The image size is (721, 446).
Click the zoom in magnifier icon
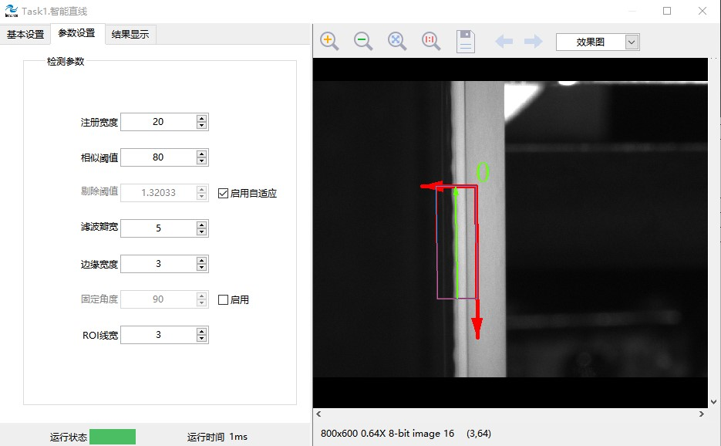(329, 41)
